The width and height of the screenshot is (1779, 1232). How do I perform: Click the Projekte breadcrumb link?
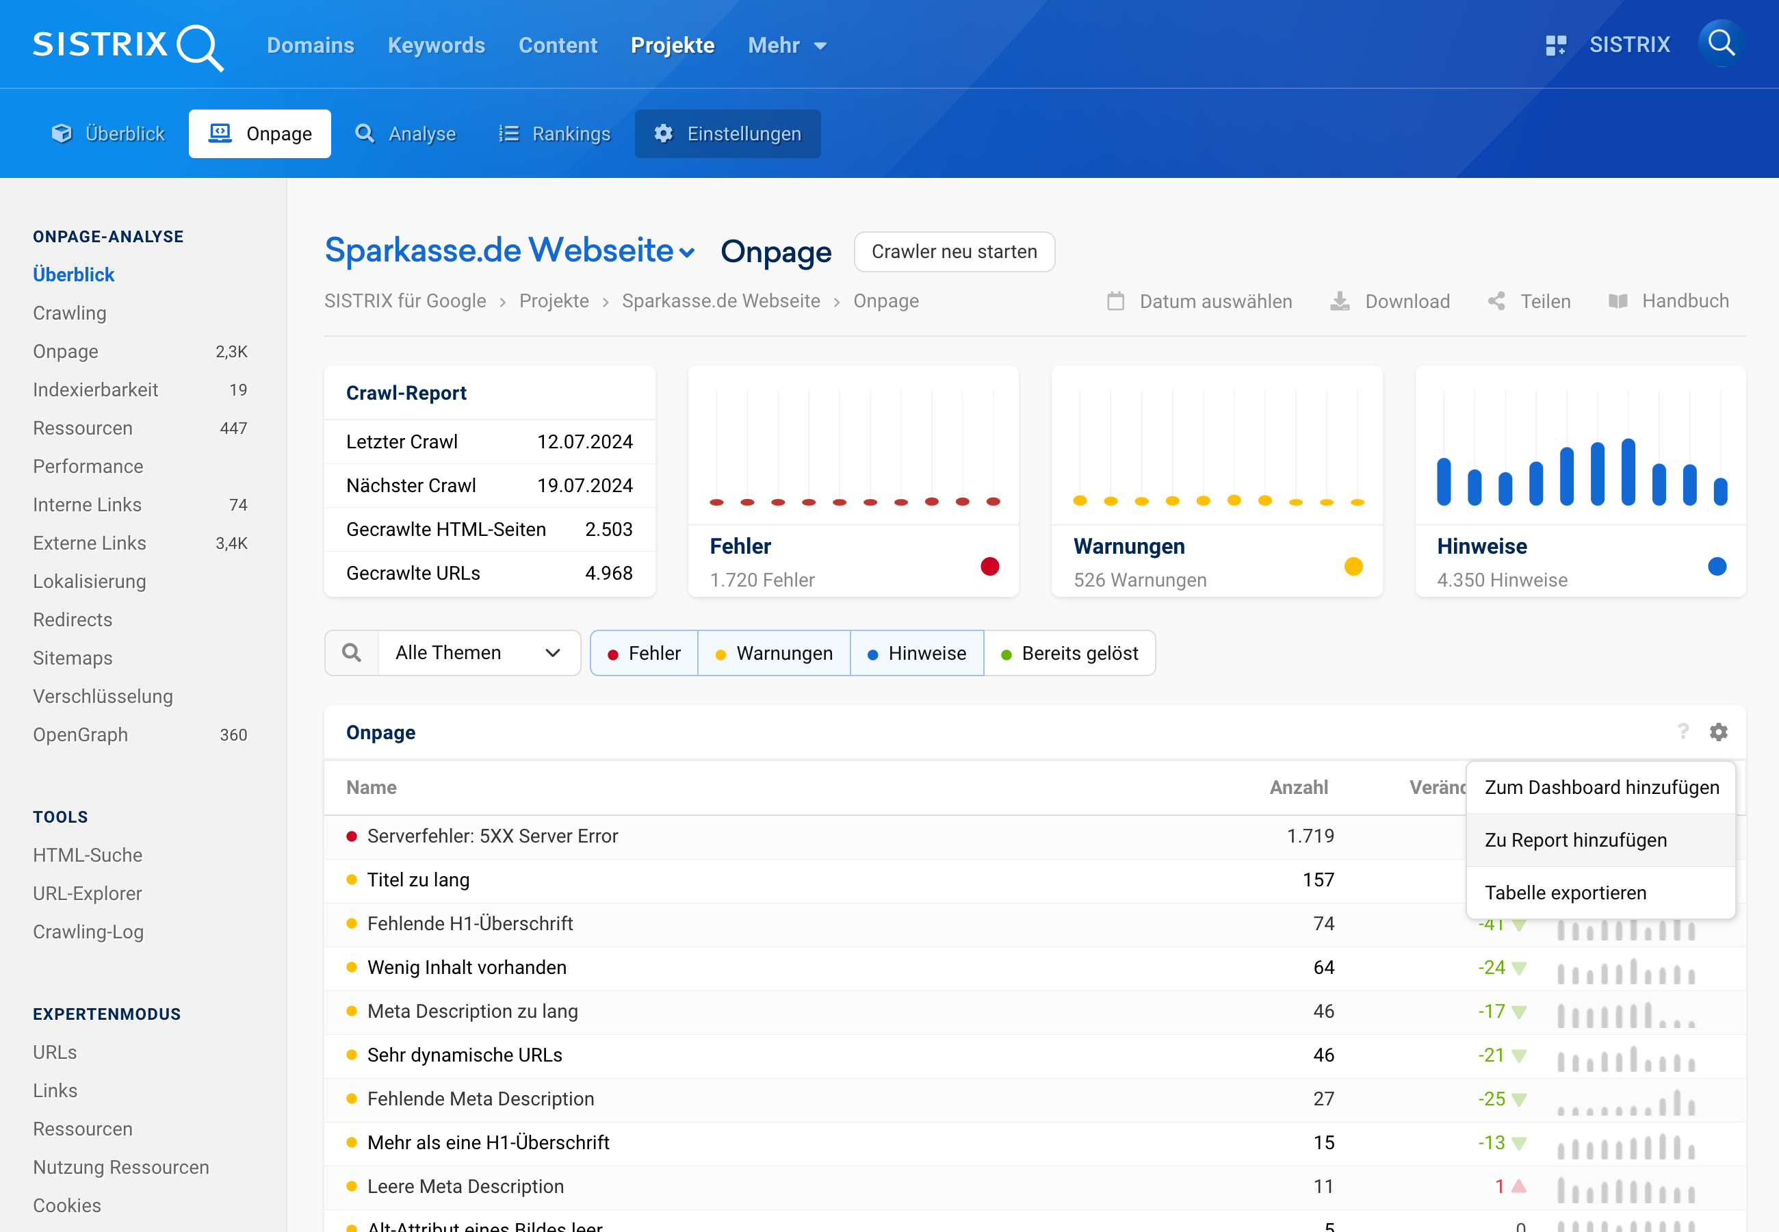point(554,301)
